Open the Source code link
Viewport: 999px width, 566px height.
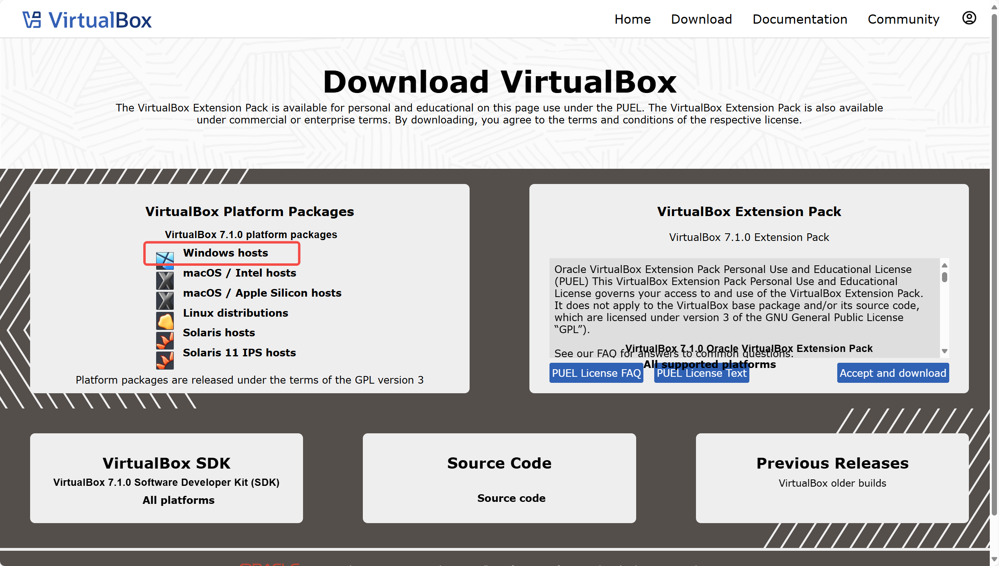point(511,498)
